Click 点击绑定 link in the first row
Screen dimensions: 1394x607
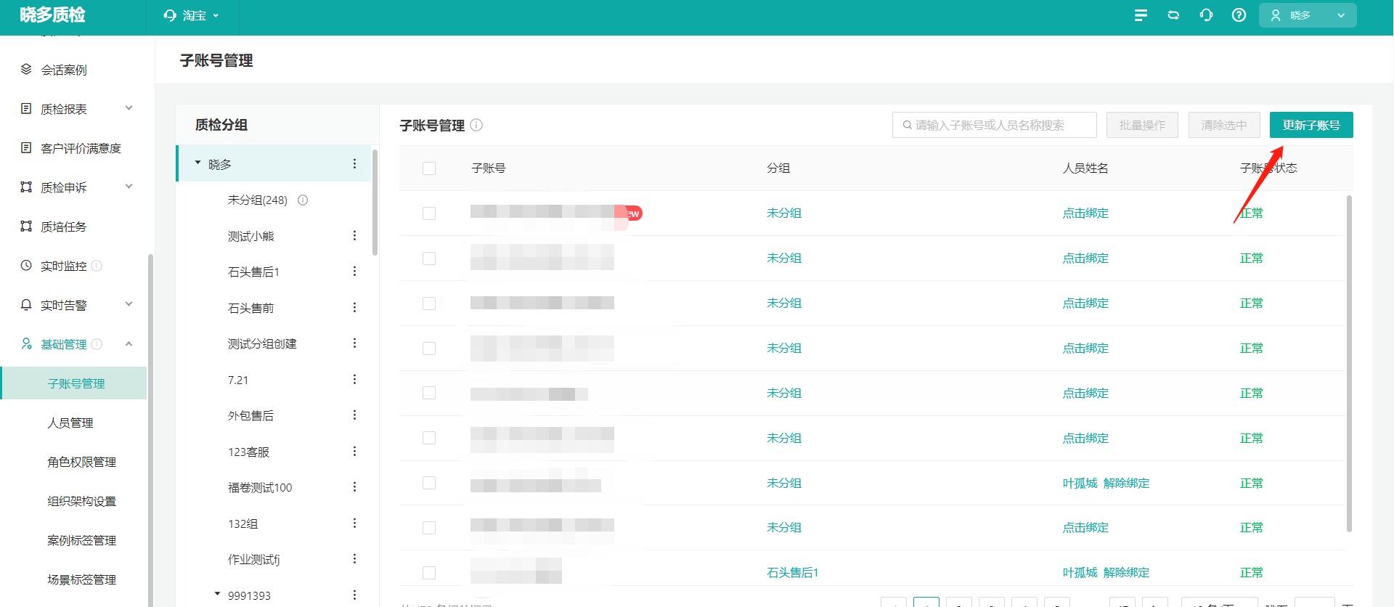pyautogui.click(x=1085, y=213)
